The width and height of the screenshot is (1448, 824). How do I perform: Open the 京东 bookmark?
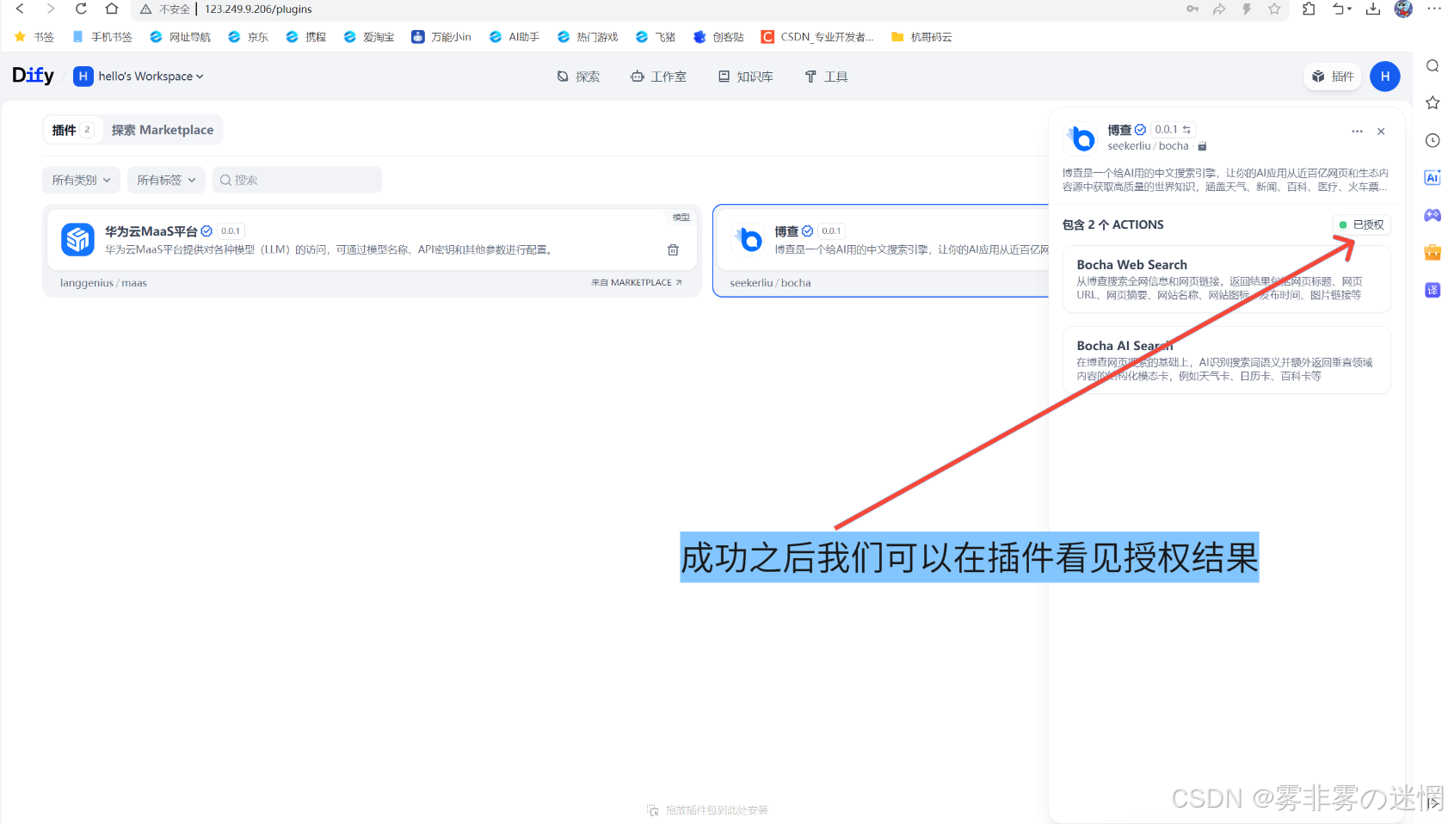248,37
